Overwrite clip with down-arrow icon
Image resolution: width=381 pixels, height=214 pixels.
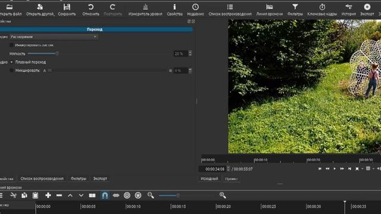click(81, 196)
